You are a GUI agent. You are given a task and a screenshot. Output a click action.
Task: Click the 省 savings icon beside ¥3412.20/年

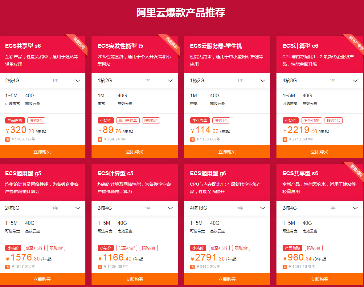click(x=192, y=267)
